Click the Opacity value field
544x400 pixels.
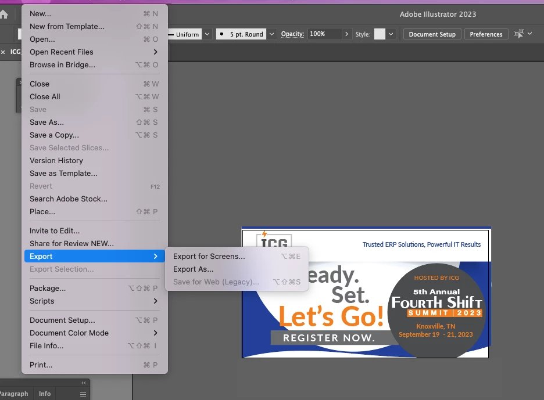click(x=324, y=34)
